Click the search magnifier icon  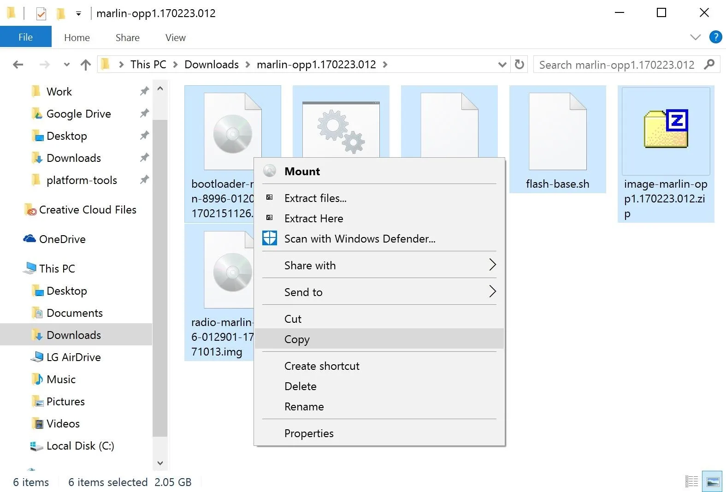click(709, 64)
